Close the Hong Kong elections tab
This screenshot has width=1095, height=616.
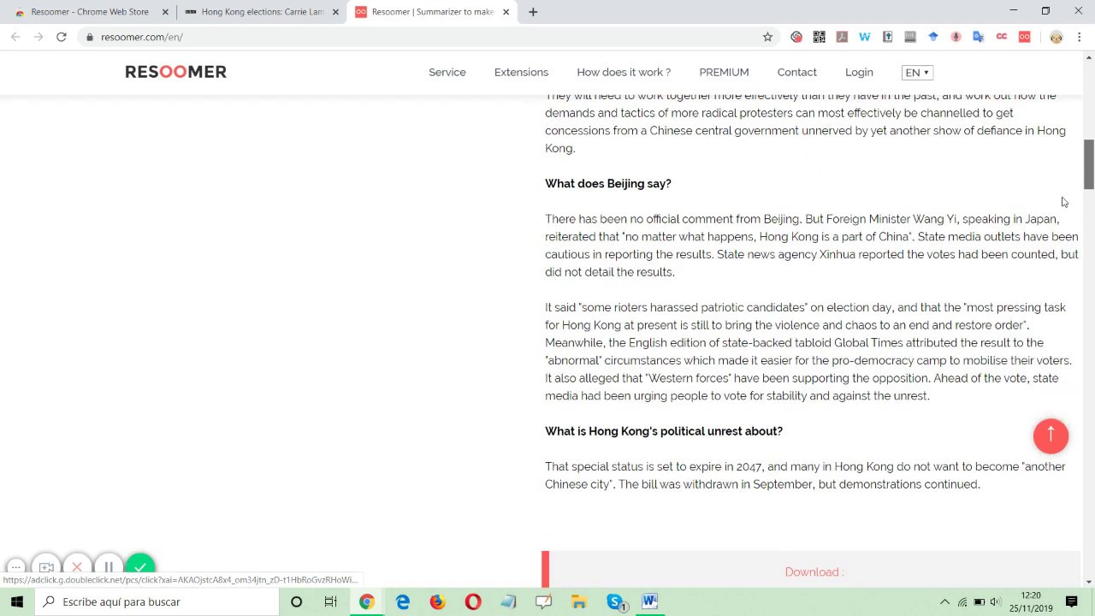click(336, 12)
